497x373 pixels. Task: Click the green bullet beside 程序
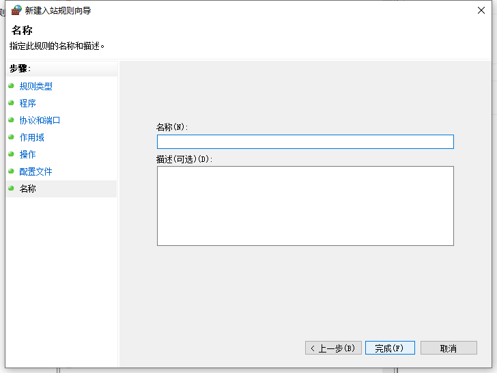click(11, 102)
